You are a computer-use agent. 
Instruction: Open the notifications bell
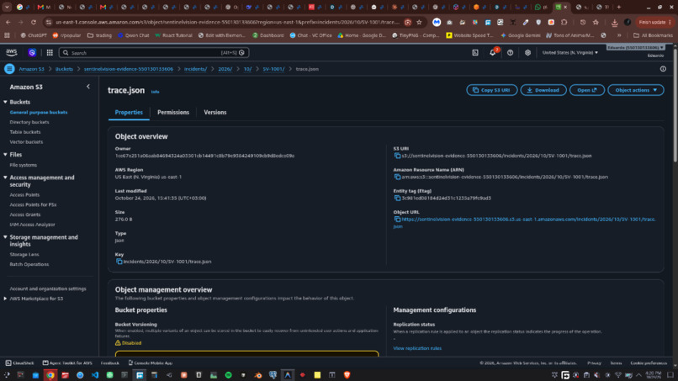click(x=492, y=52)
